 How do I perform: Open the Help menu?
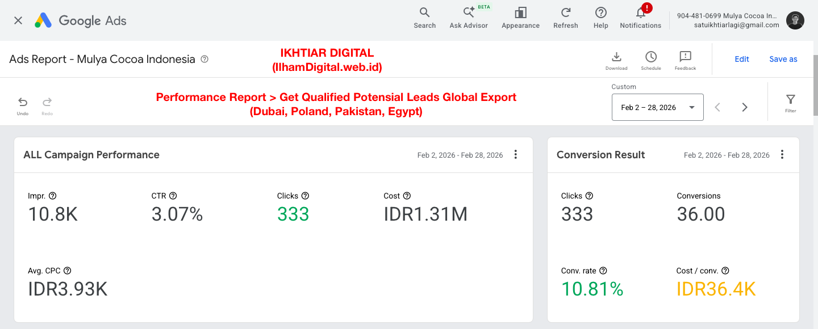click(x=600, y=18)
